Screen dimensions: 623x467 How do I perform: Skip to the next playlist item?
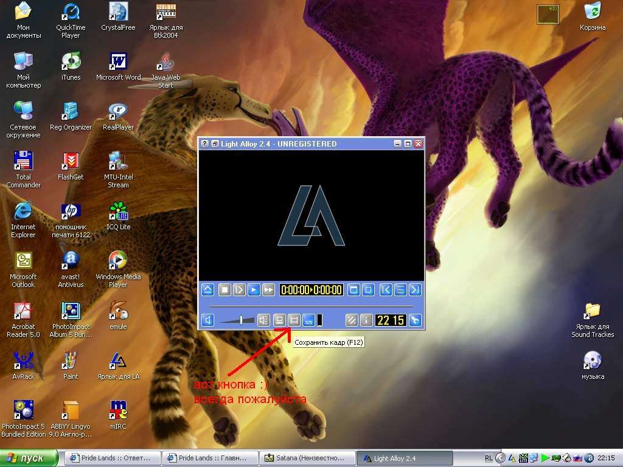(x=415, y=290)
